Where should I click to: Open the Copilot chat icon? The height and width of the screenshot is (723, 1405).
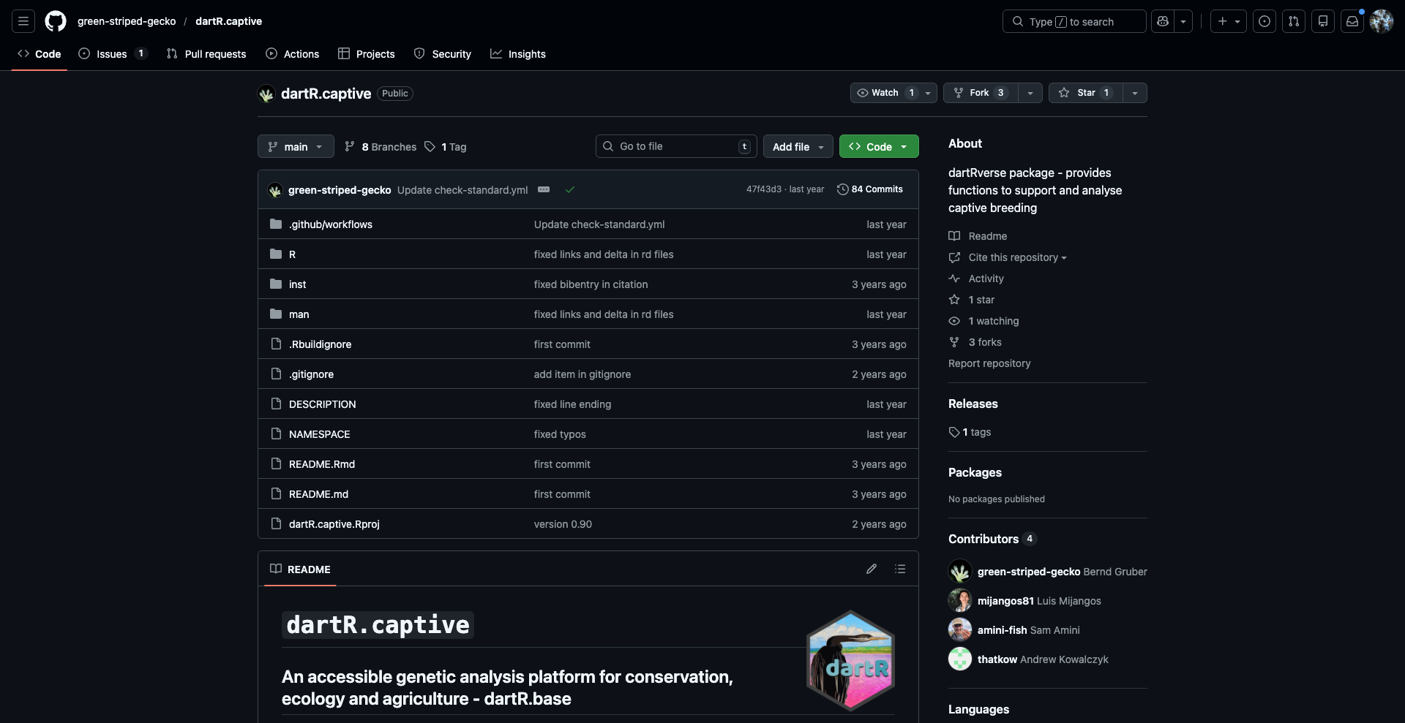(x=1163, y=21)
